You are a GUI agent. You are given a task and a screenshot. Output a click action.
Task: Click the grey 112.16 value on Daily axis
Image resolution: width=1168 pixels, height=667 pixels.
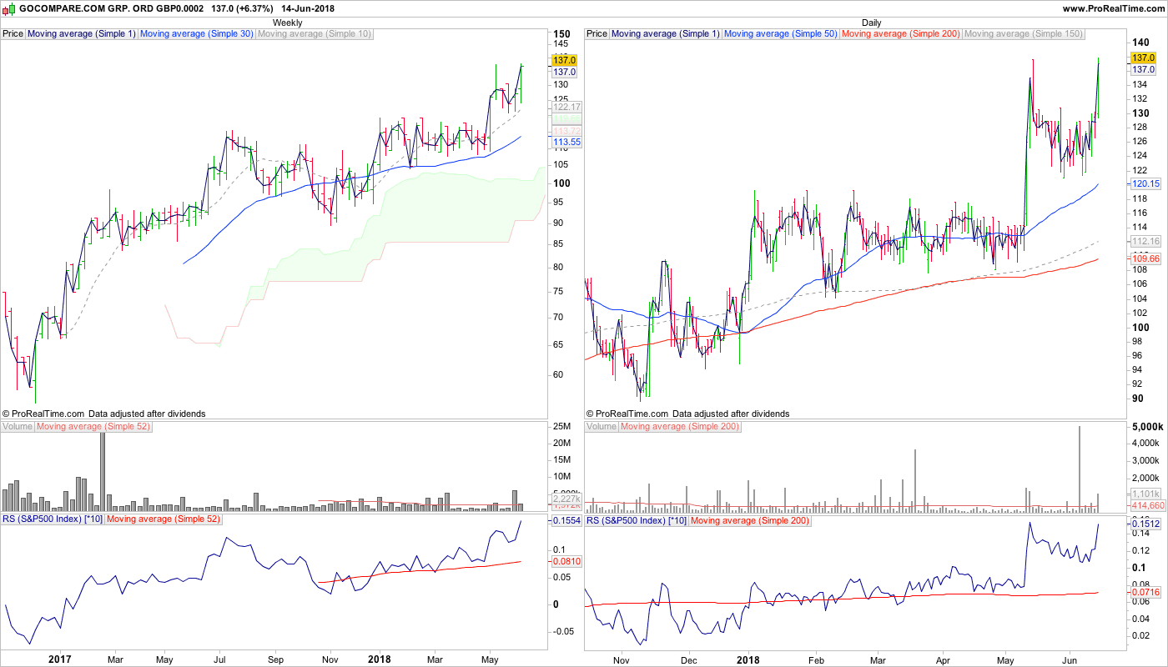1146,241
